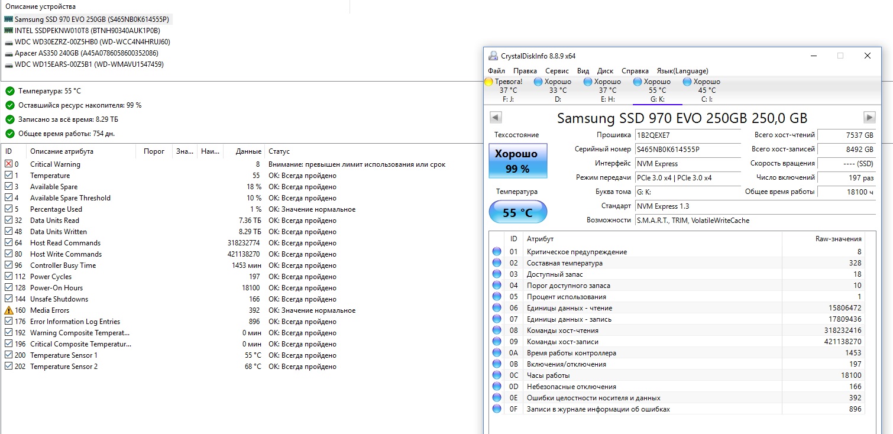This screenshot has width=893, height=434.
Task: Click the Всего хост-записей field 8492 GB
Action: coord(846,149)
